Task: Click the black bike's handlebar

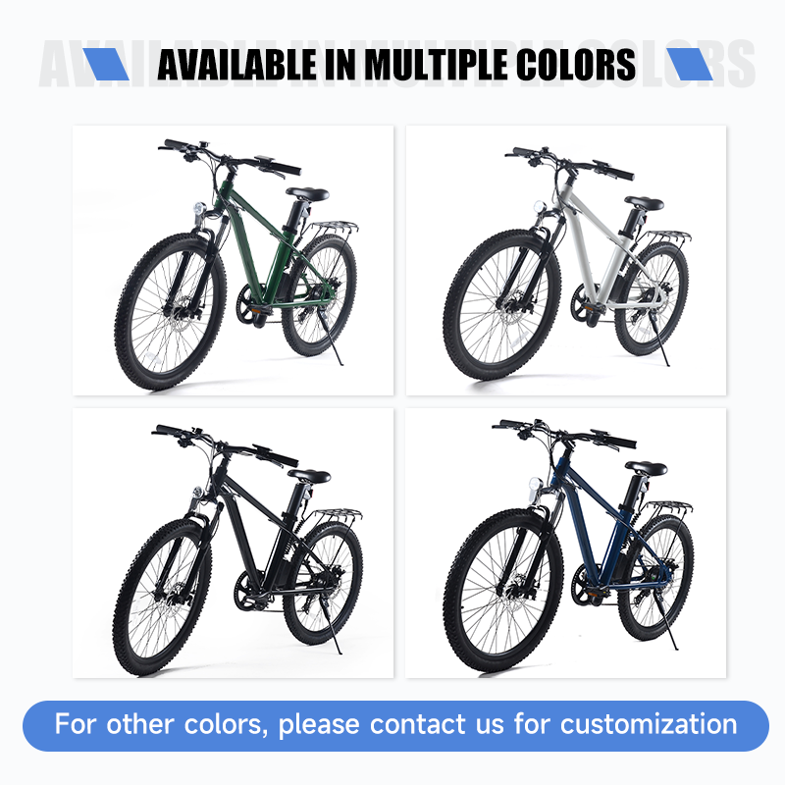Action: (x=226, y=445)
